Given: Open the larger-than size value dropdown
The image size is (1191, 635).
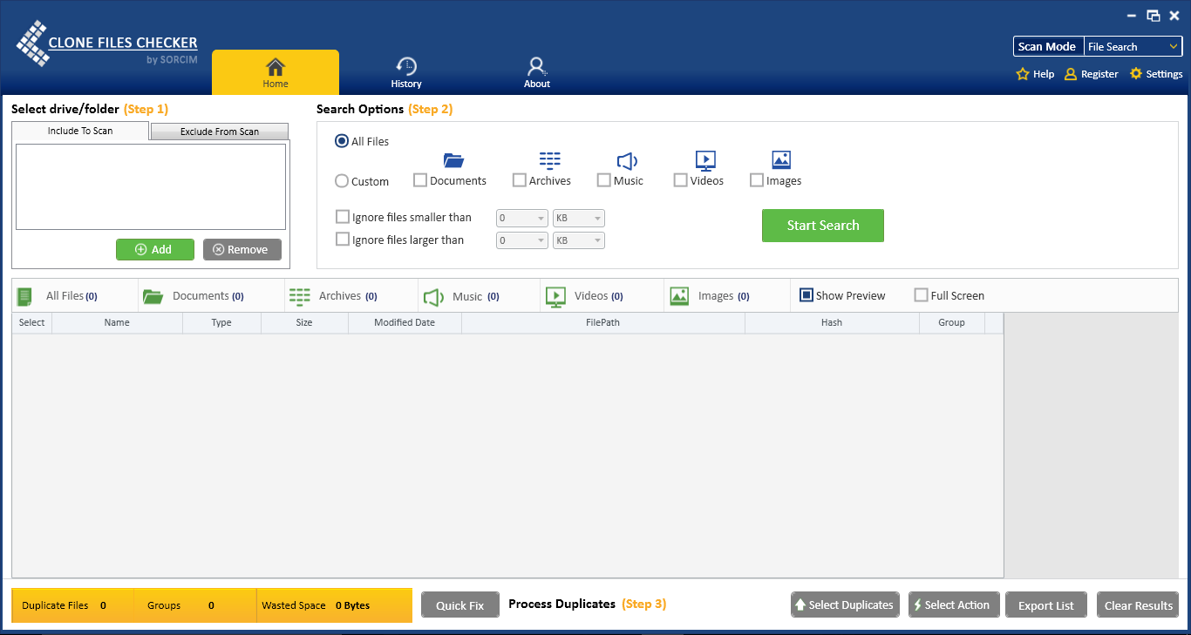Looking at the screenshot, I should pos(521,240).
